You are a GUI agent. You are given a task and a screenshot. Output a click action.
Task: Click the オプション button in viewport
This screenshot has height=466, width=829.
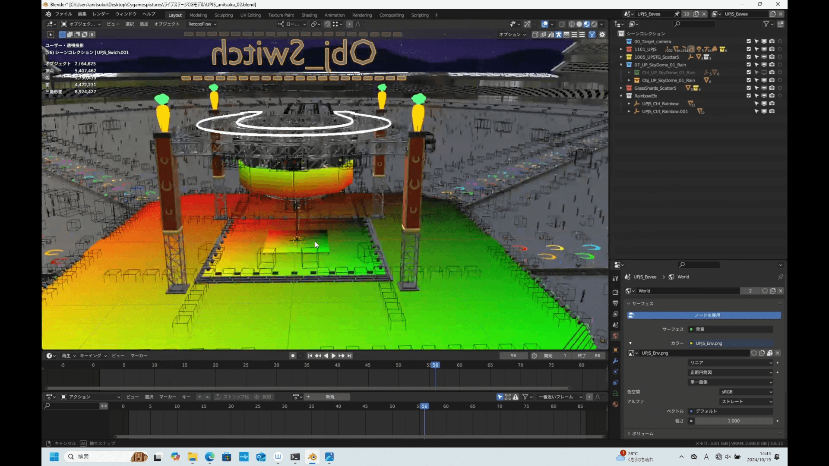click(x=512, y=35)
